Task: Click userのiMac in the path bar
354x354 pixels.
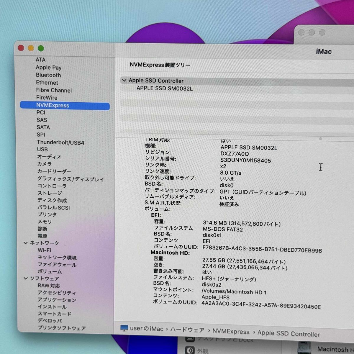Action: point(147,329)
